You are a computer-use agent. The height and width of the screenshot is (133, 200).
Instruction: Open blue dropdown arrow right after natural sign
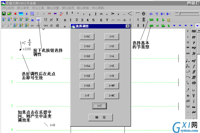click(x=174, y=26)
